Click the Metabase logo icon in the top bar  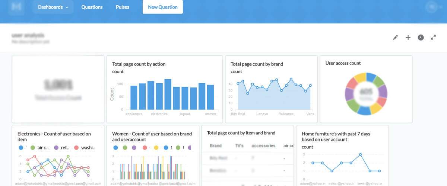16,7
